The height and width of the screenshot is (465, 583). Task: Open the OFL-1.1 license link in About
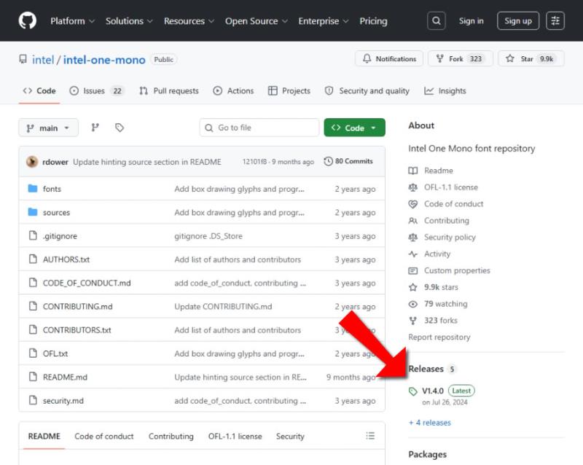tap(451, 187)
